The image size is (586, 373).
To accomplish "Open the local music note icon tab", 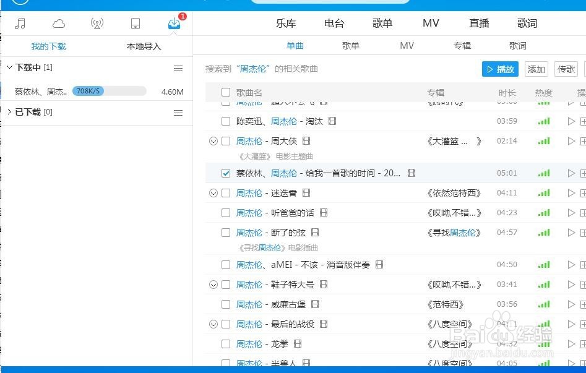I will point(20,24).
